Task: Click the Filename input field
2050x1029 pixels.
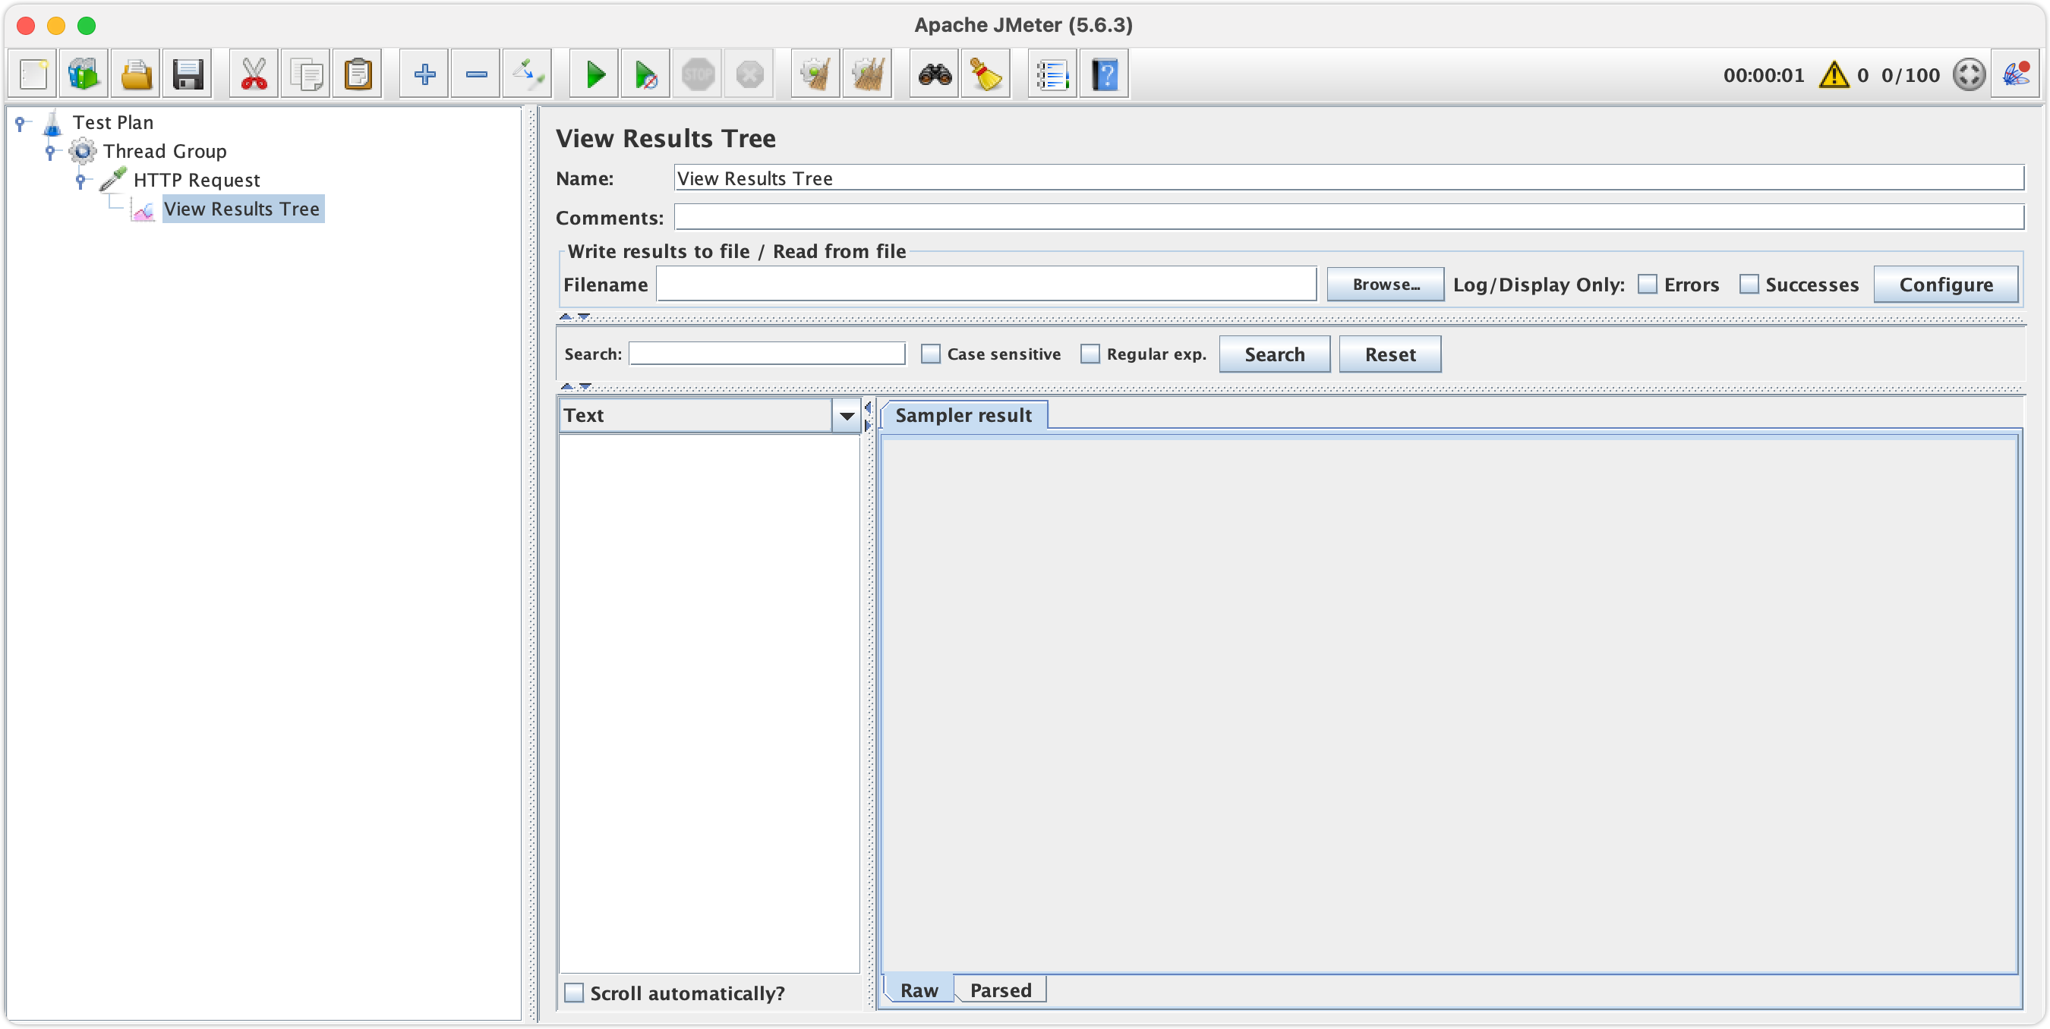Action: (x=986, y=284)
